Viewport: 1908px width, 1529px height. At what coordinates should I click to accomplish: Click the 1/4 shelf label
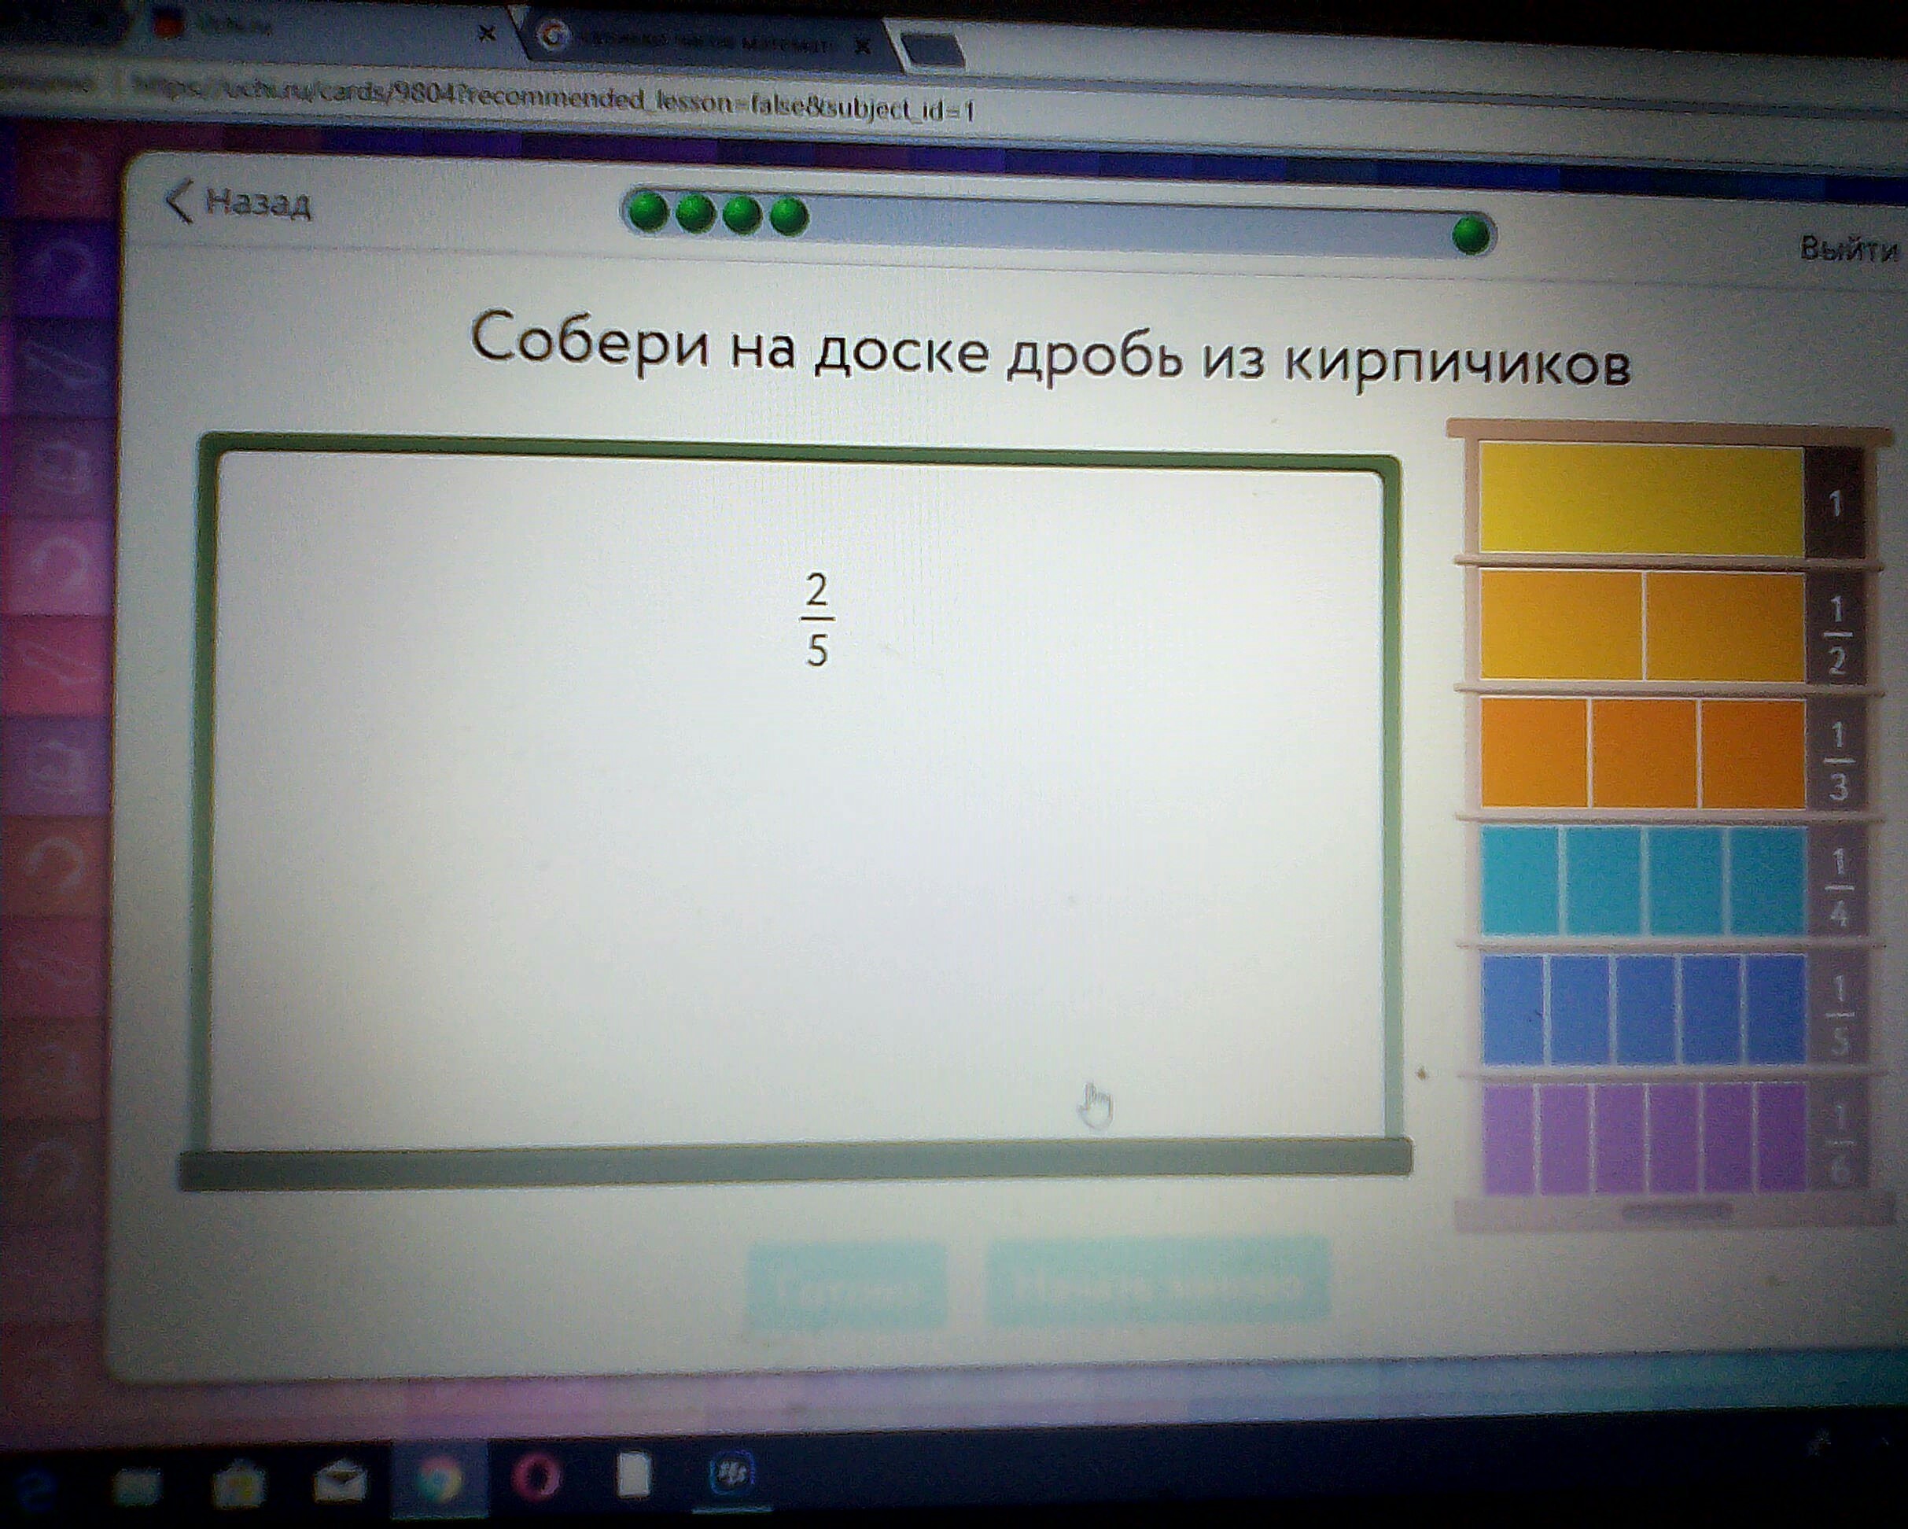[x=1839, y=886]
